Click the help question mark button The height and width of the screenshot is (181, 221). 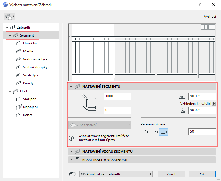(x=199, y=5)
